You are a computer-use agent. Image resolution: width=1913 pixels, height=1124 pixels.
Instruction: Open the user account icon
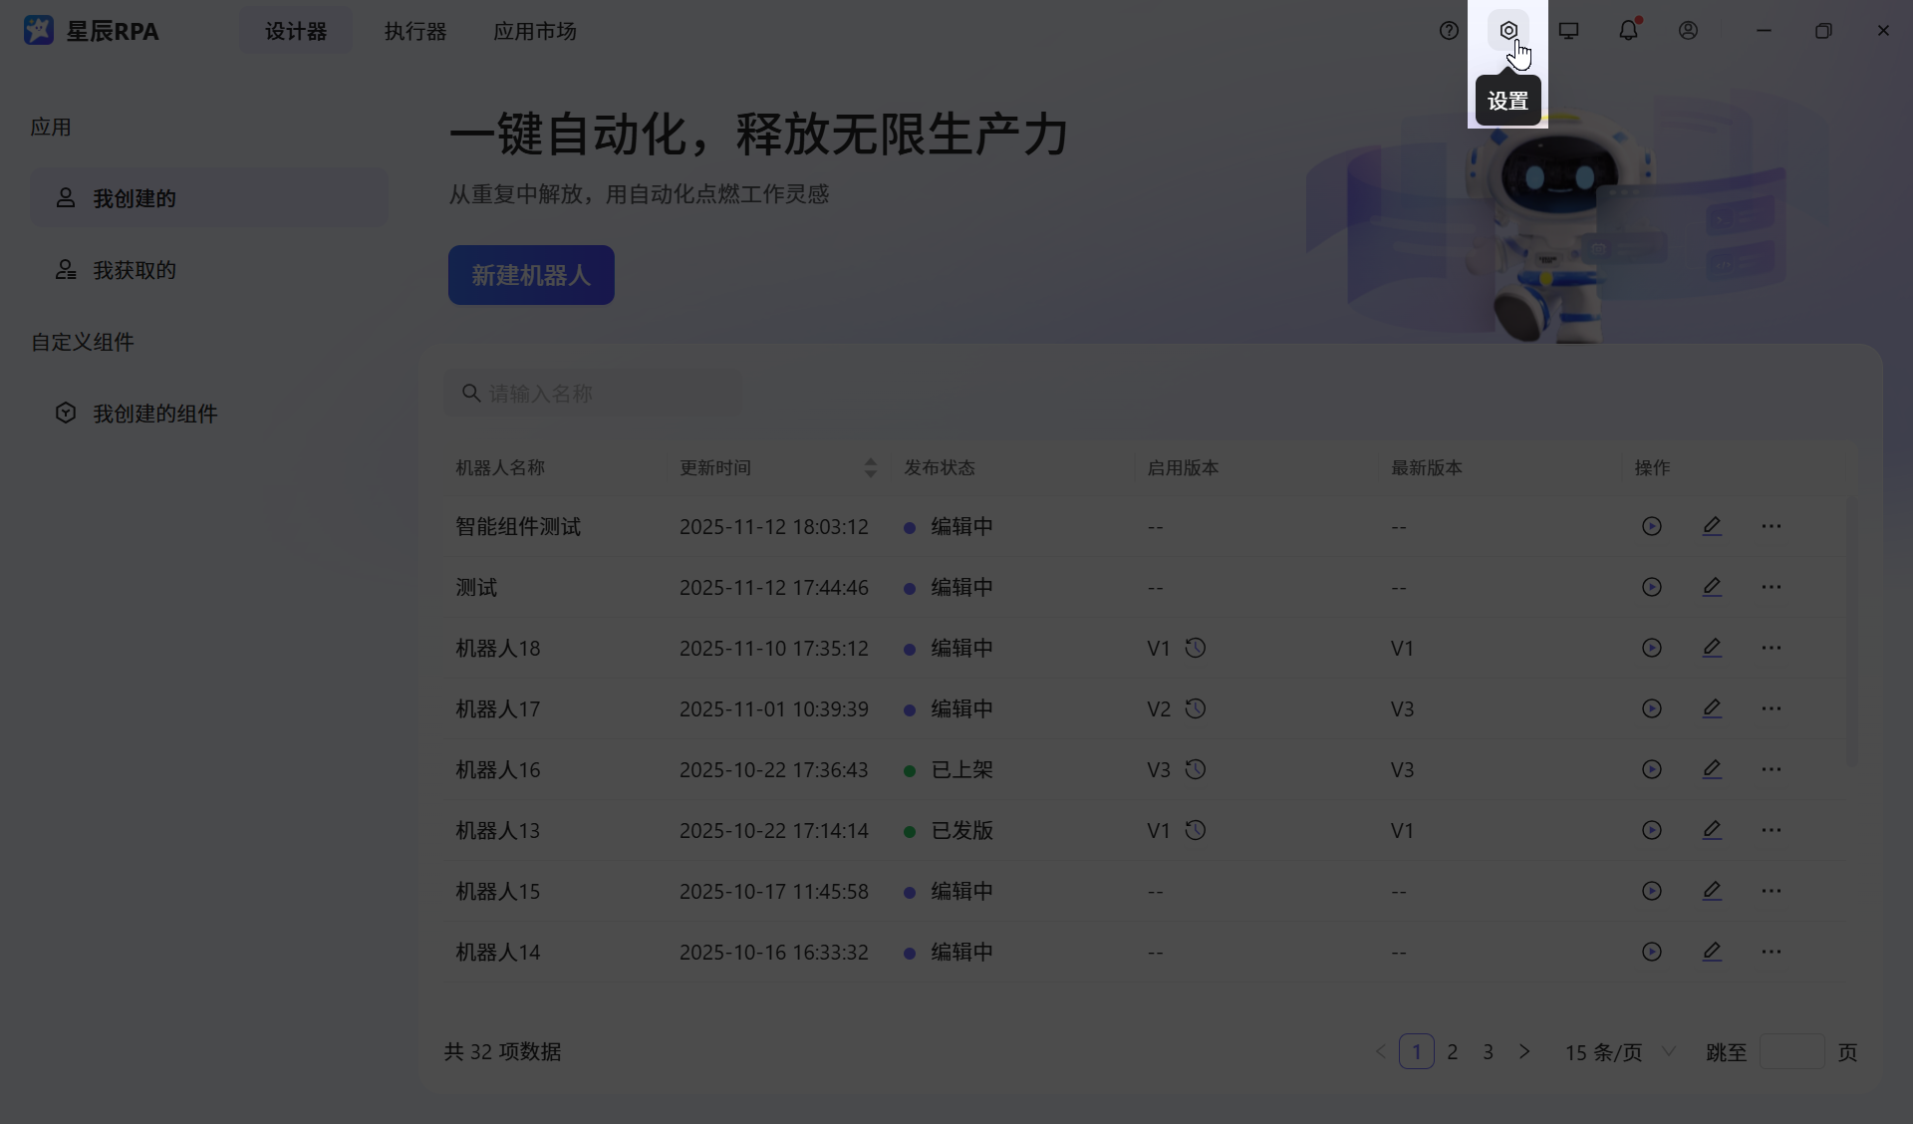point(1688,31)
